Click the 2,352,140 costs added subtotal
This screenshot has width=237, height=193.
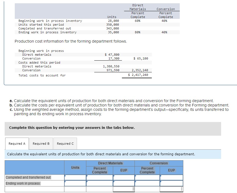[140, 70]
